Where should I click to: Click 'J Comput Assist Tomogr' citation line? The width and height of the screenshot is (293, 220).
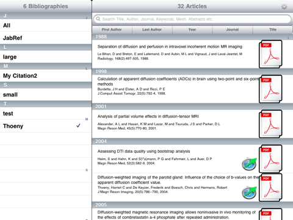coord(132,94)
